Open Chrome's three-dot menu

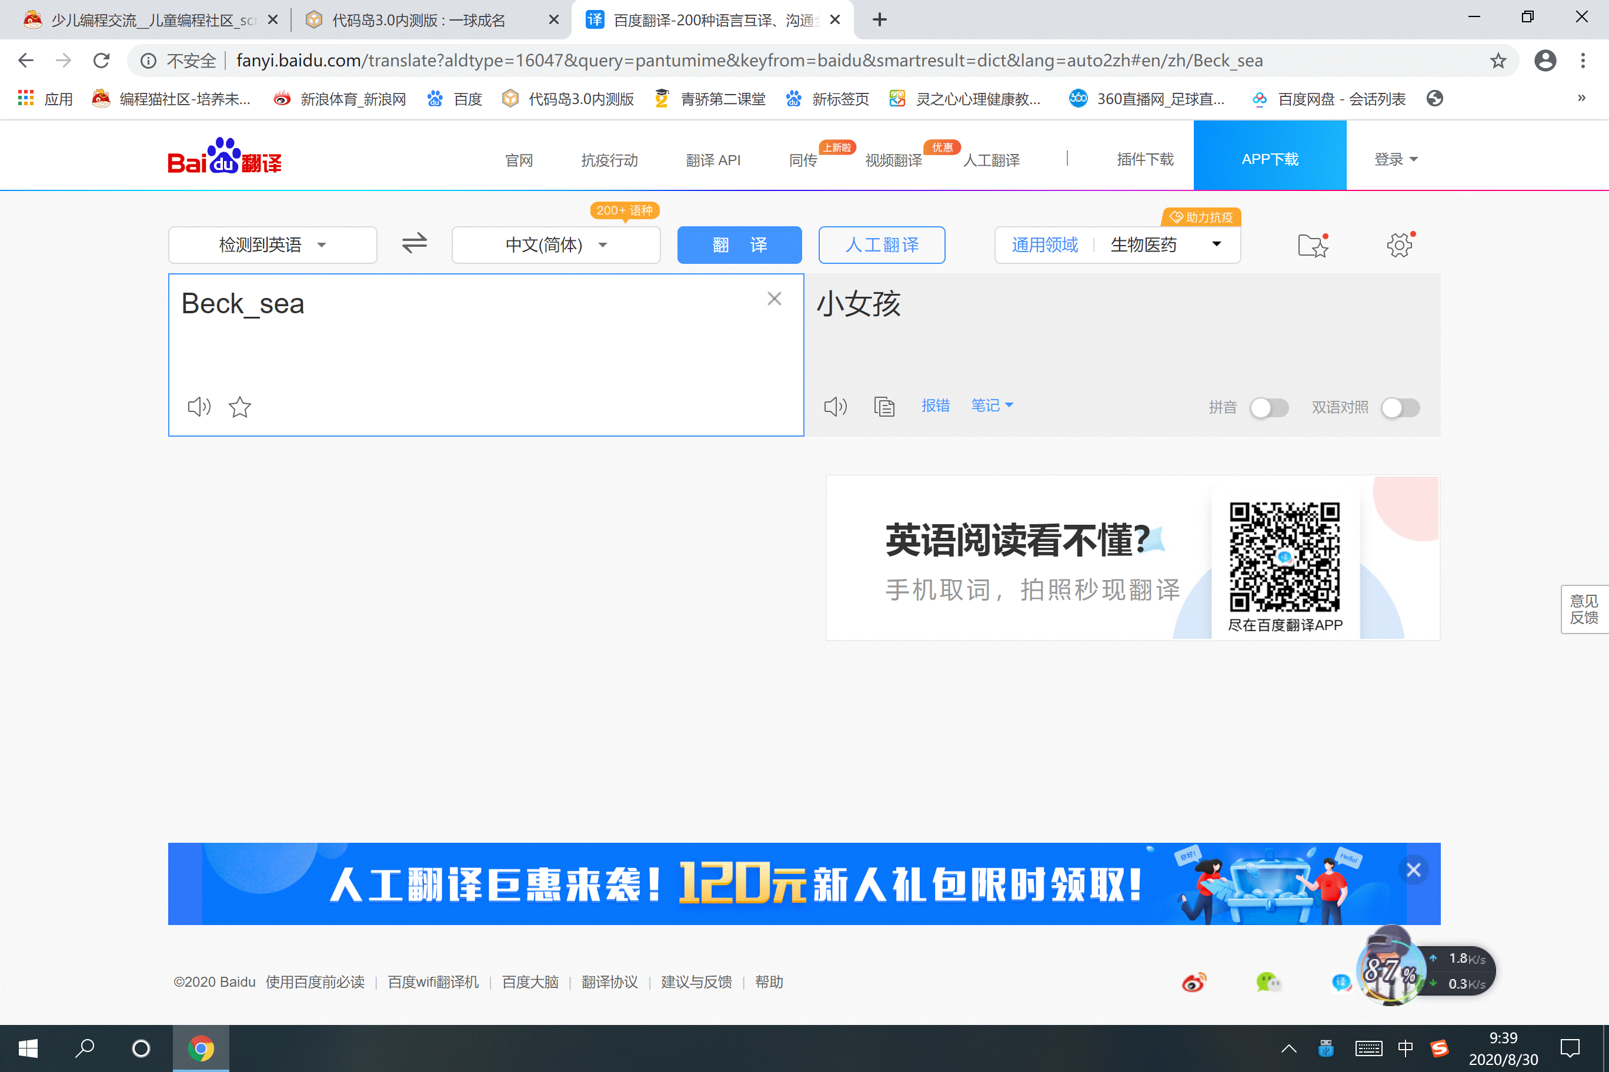(1583, 61)
